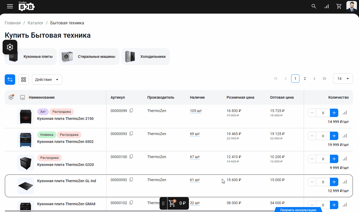Switch to grid tile view

pyautogui.click(x=24, y=80)
